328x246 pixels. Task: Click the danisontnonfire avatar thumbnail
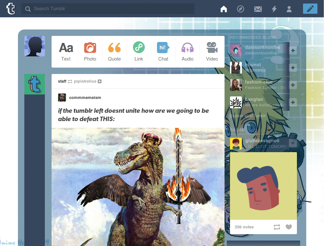tap(236, 50)
